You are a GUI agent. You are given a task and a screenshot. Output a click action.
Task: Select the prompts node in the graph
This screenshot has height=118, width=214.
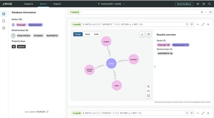(134, 59)
